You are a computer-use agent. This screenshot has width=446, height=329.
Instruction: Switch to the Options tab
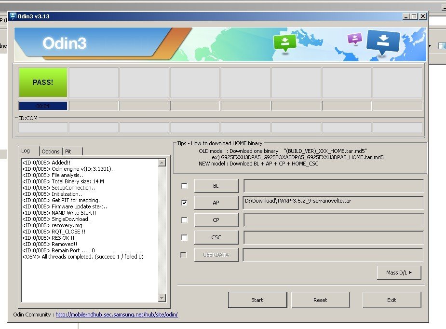click(51, 151)
